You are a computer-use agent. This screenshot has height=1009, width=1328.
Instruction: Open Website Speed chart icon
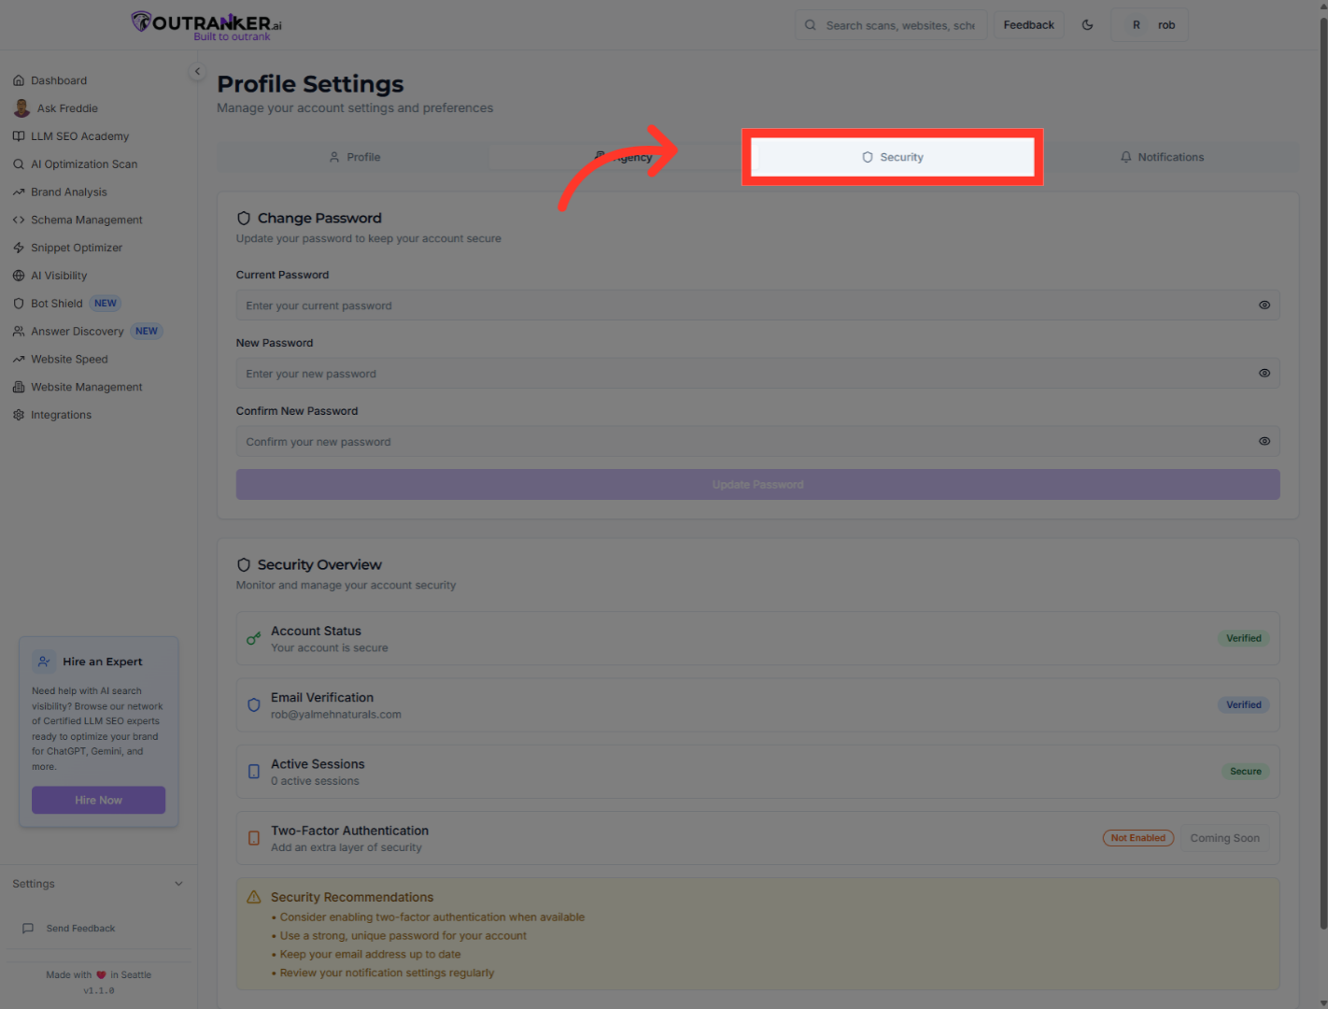[19, 360]
